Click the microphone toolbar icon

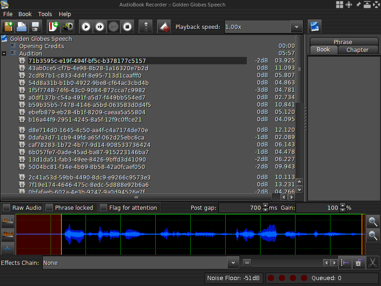[x=146, y=27]
